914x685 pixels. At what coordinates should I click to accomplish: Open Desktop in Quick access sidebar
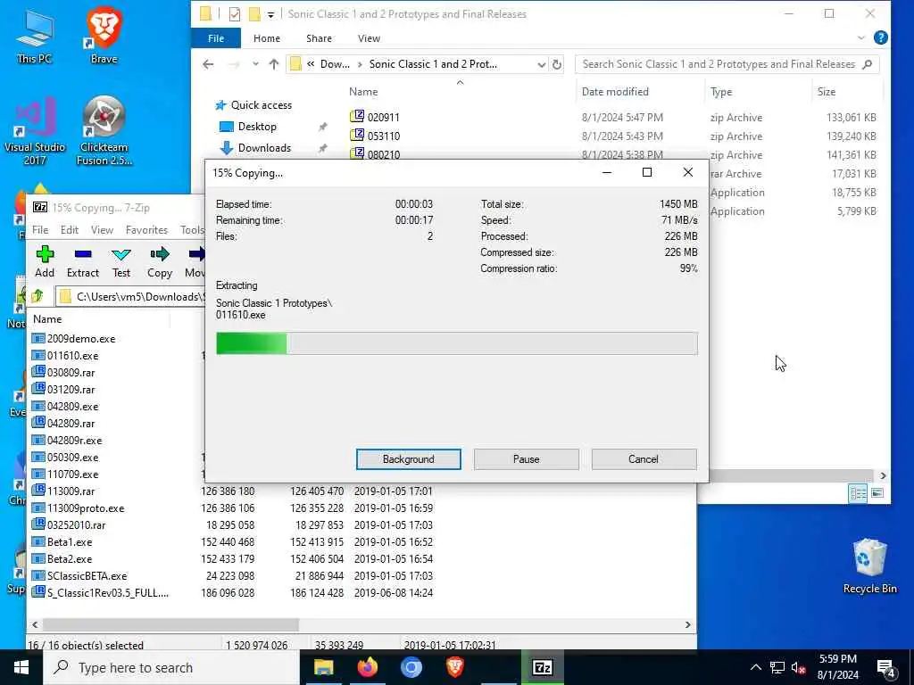pos(257,127)
